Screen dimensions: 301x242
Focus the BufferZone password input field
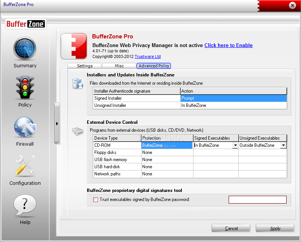pyautogui.click(x=257, y=199)
